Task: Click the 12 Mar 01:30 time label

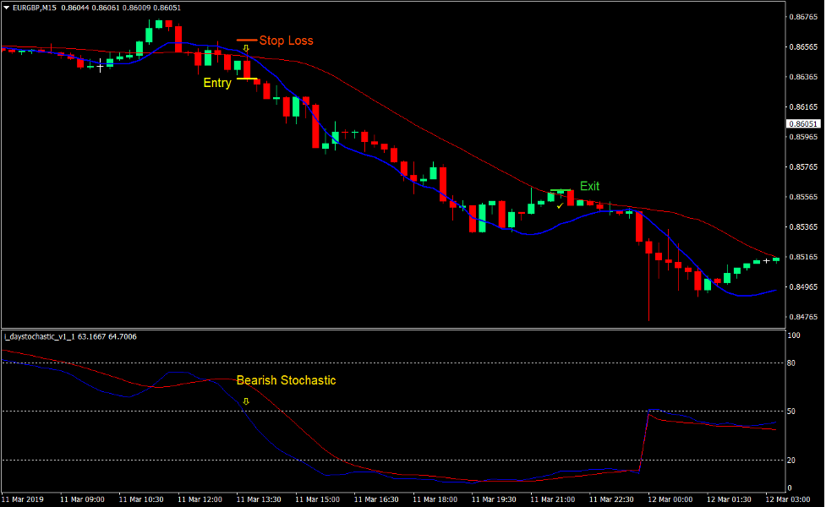Action: [x=729, y=499]
